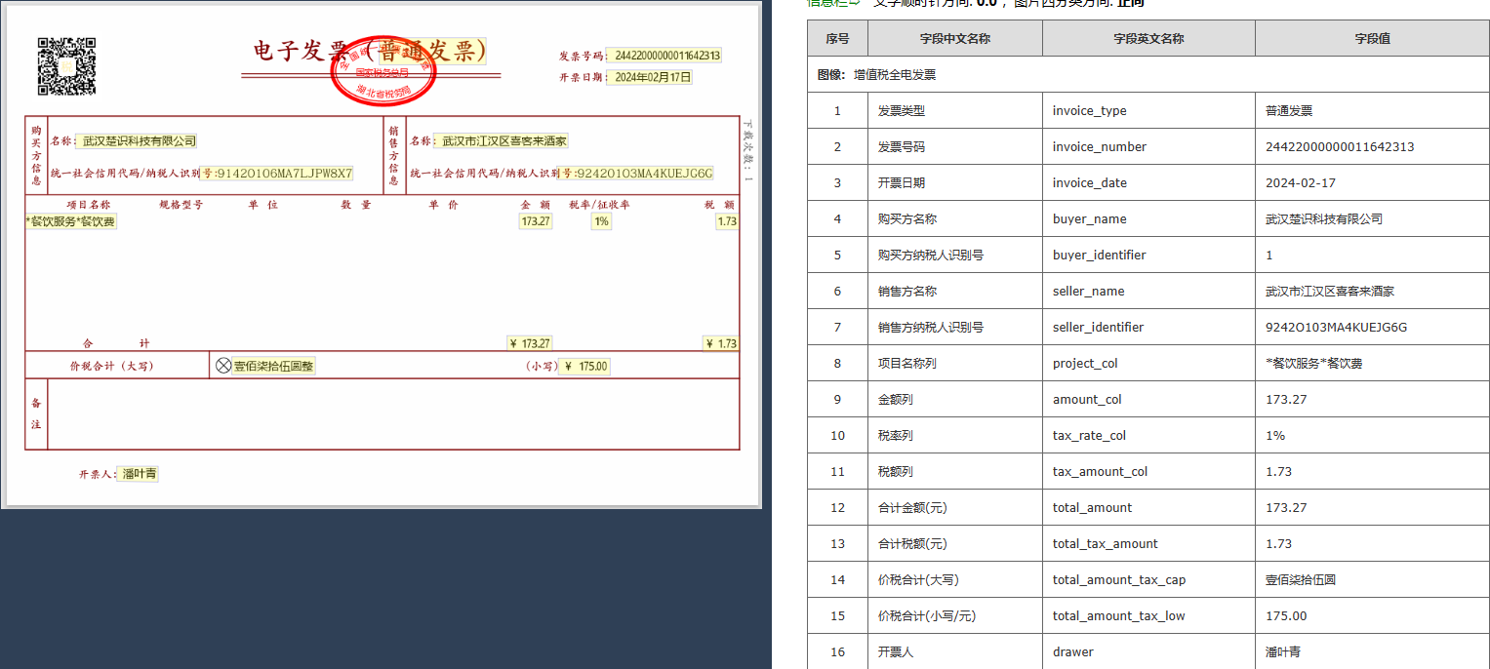
Task: Select highlighted invoice number on the invoice image
Action: pyautogui.click(x=664, y=56)
